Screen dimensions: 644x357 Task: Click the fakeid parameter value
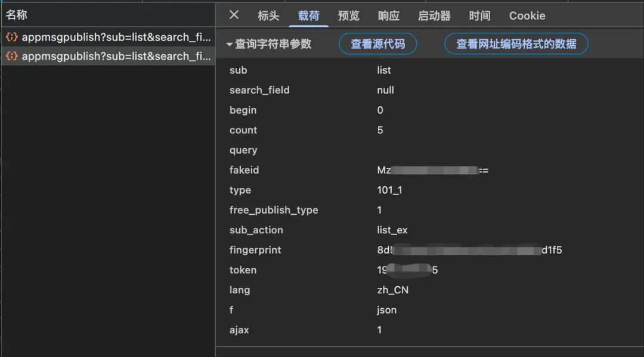pyautogui.click(x=432, y=170)
